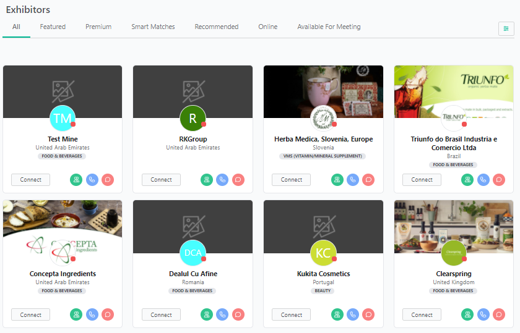The height and width of the screenshot is (333, 520).
Task: Open the Premium tab
Action: (x=98, y=27)
